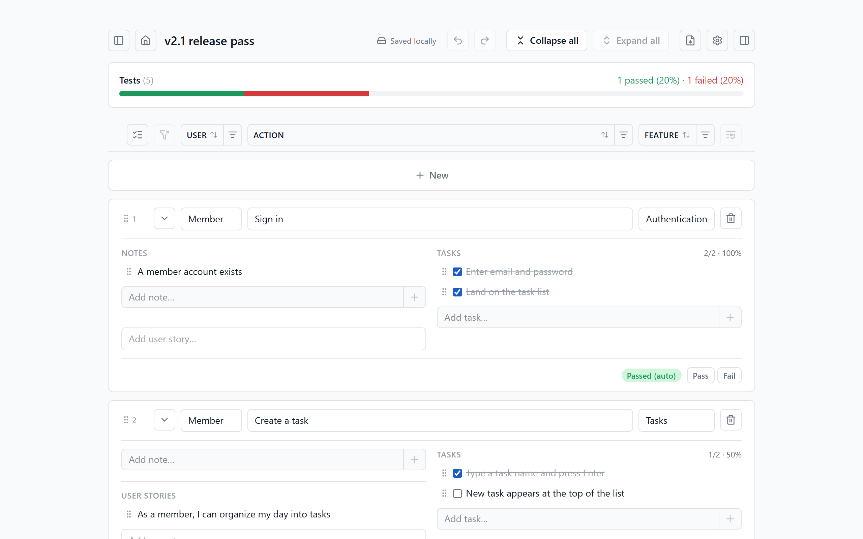Screen dimensions: 863x539
Task: Open the ACTION column filter icon
Action: click(x=623, y=135)
